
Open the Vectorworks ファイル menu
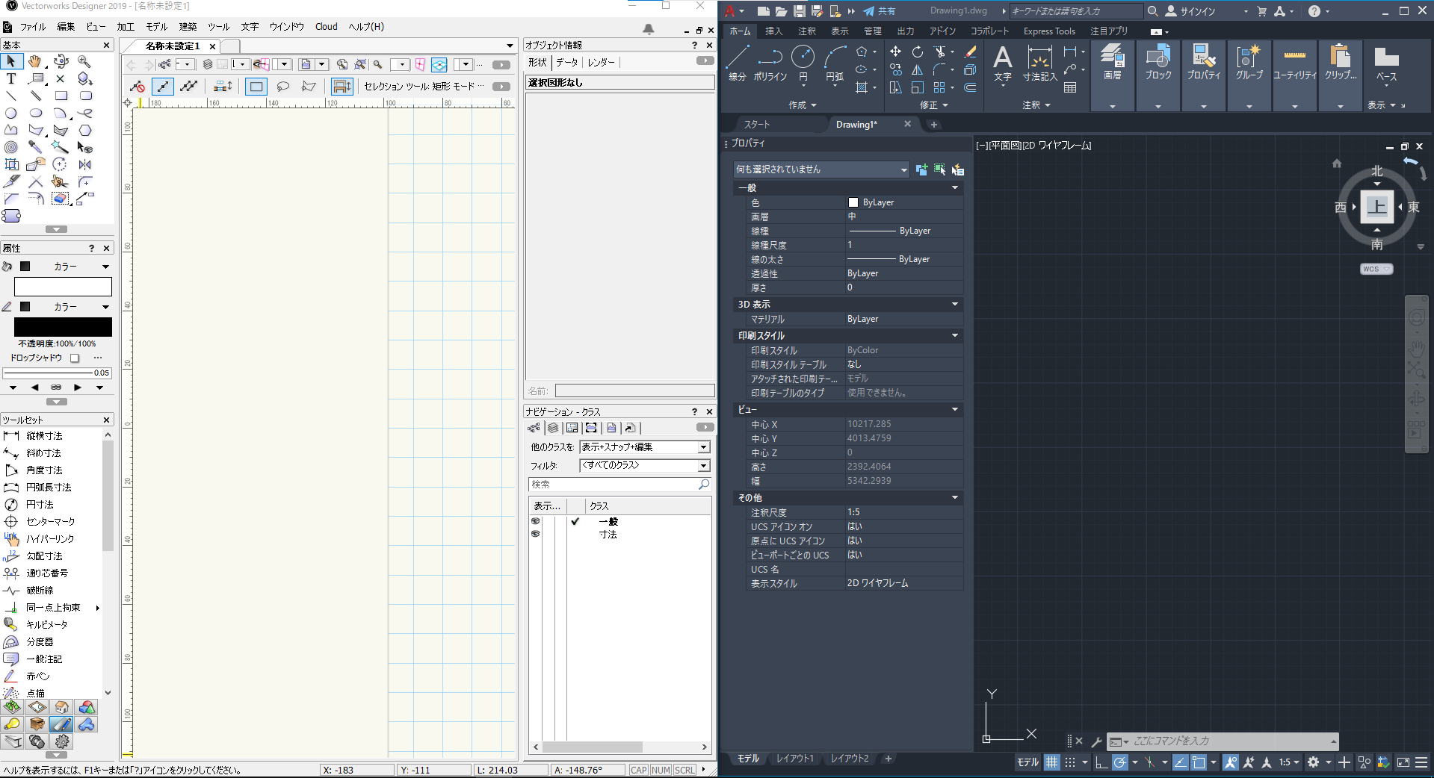[33, 27]
